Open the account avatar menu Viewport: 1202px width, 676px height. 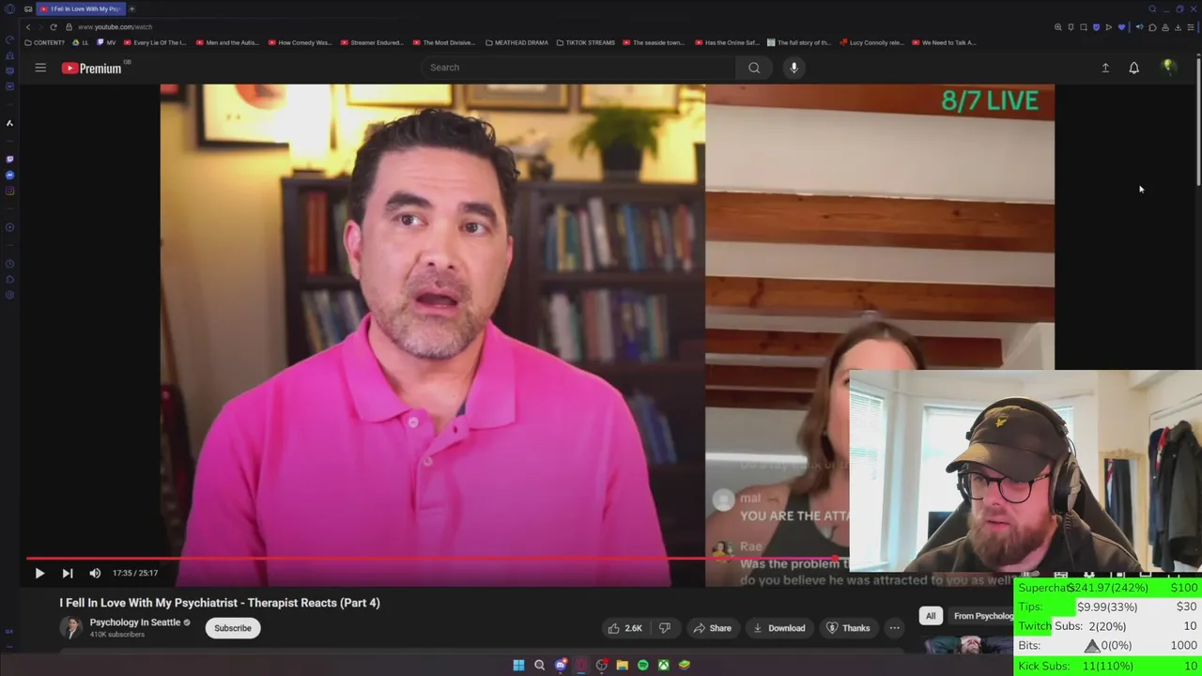pos(1169,67)
